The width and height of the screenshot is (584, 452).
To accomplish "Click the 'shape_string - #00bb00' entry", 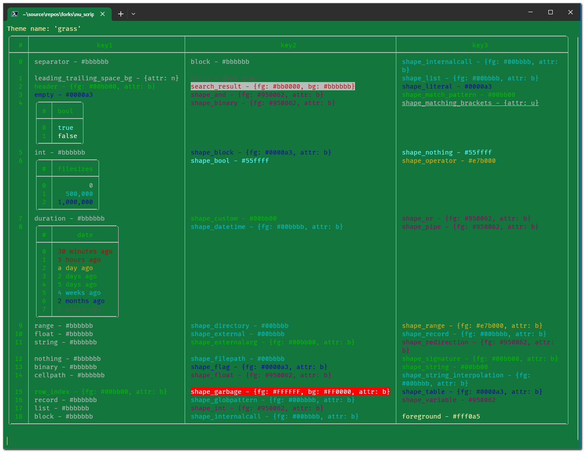I will coord(445,367).
